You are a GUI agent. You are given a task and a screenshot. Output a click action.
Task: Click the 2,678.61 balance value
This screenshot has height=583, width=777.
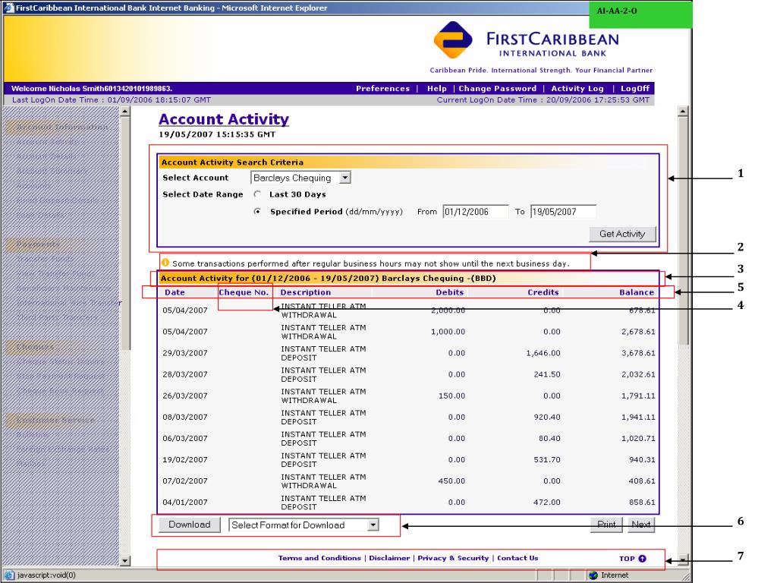pos(638,332)
